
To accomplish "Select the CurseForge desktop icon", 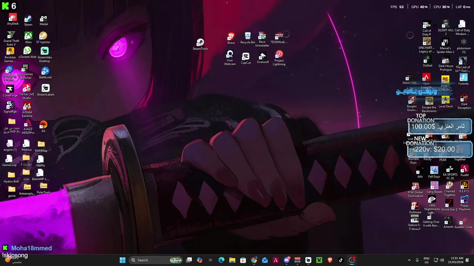I will (10, 91).
